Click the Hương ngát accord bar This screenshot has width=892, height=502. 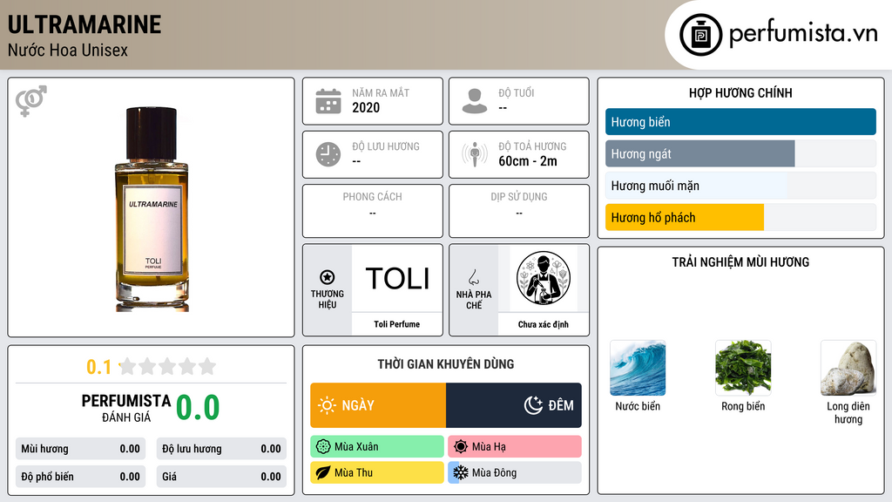pyautogui.click(x=740, y=153)
